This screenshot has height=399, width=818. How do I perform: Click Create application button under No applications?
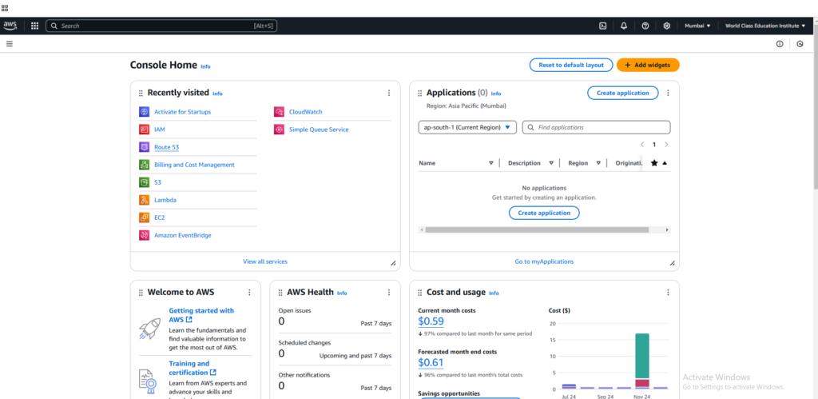coord(544,213)
